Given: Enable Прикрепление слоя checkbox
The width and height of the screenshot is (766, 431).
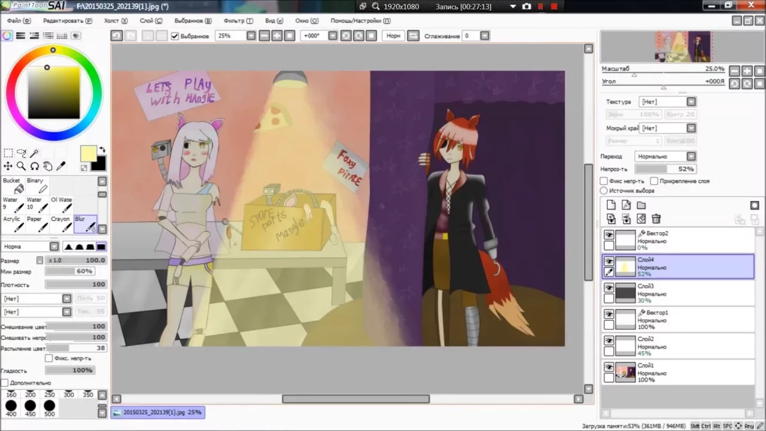Looking at the screenshot, I should [x=654, y=181].
